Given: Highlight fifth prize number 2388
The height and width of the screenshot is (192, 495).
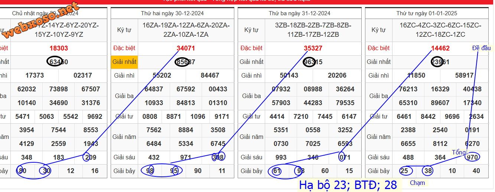Looking at the screenshot, I should (x=408, y=130).
